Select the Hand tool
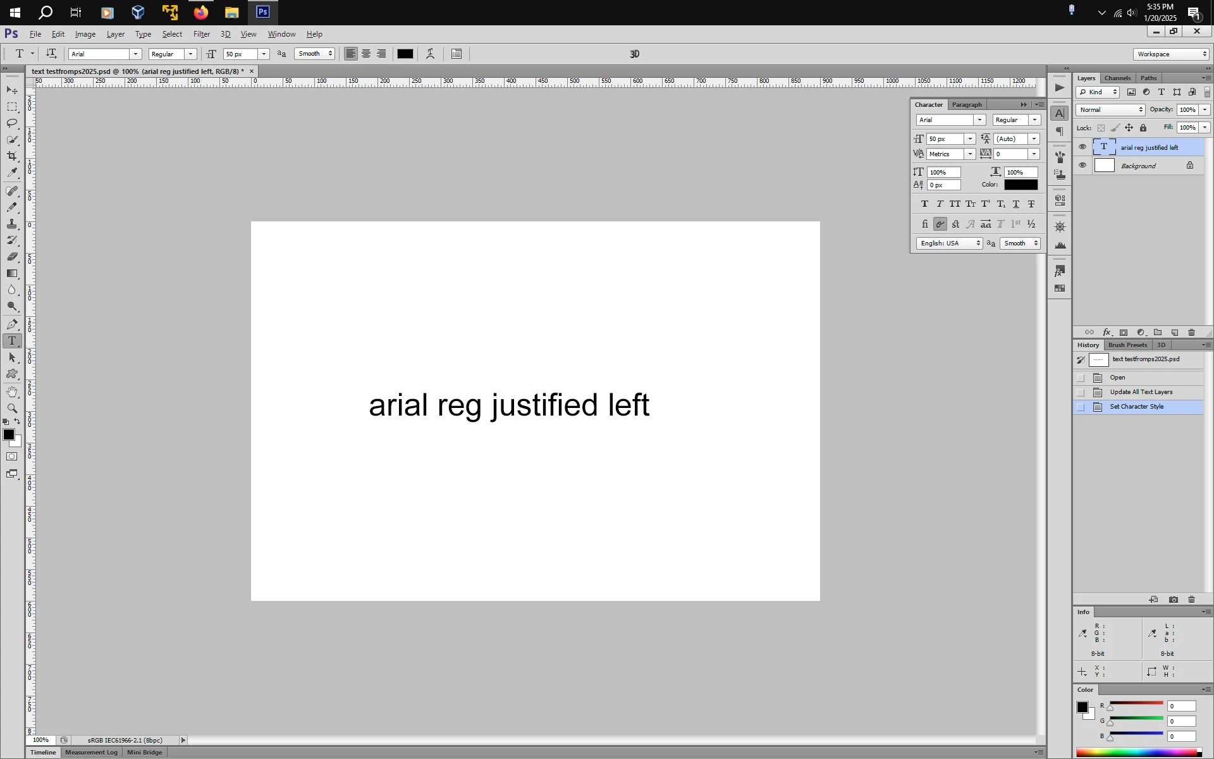Image resolution: width=1214 pixels, height=759 pixels. pos(12,392)
